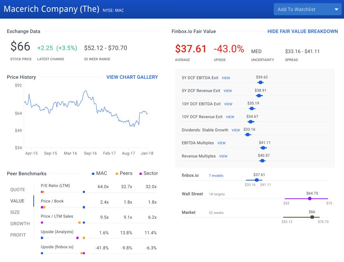
Task: Click the $66 stock price
Action: coord(20,47)
